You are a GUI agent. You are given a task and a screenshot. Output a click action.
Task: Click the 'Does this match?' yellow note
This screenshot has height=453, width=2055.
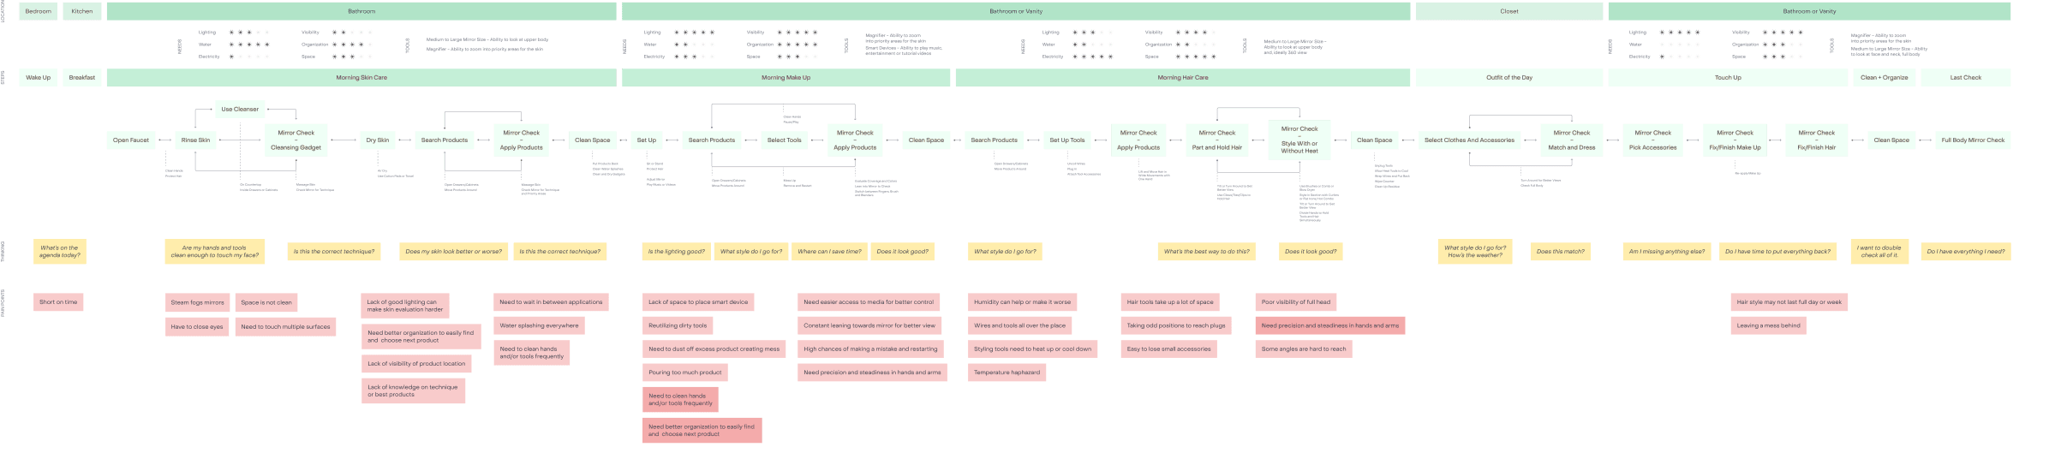coord(1560,251)
